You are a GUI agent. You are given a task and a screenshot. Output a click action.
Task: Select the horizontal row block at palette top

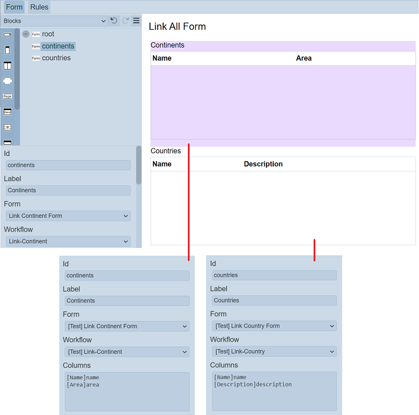[8, 35]
